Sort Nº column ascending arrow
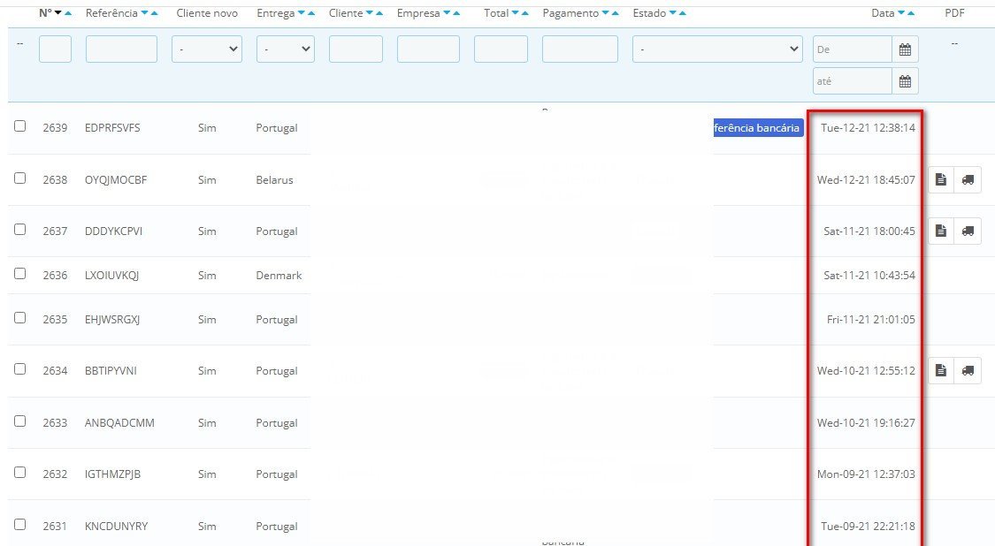 click(68, 13)
